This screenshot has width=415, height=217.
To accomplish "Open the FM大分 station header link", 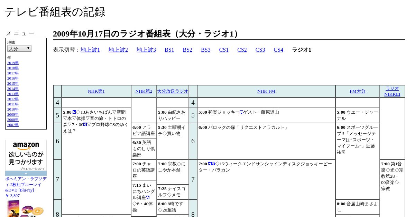I will [x=358, y=91].
